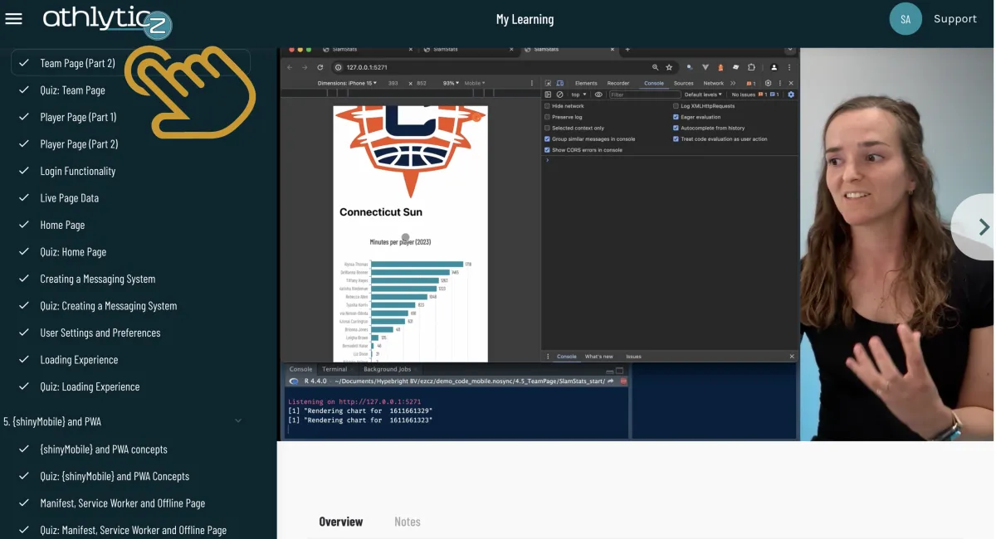Click bookmark star in video address bar
The height and width of the screenshot is (539, 996).
click(669, 67)
